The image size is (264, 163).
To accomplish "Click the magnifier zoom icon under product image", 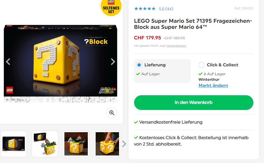I will (x=112, y=113).
